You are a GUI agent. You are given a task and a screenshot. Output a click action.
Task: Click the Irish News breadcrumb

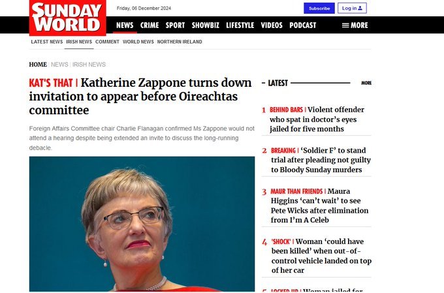[x=89, y=65]
